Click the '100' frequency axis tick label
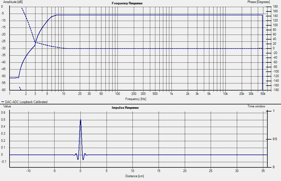 click(x=117, y=94)
